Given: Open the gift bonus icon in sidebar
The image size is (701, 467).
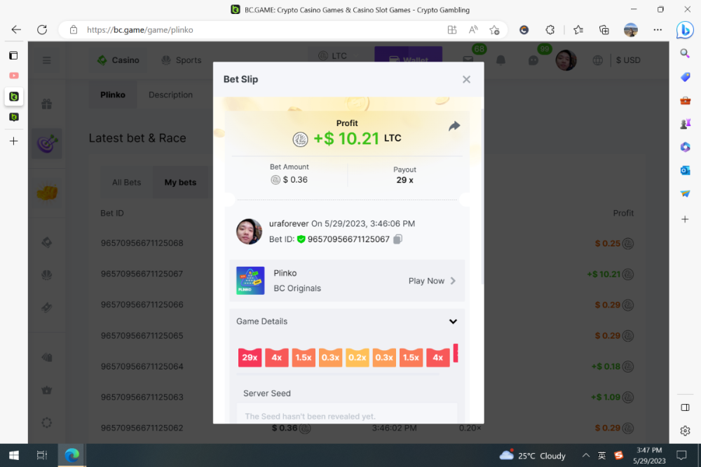Looking at the screenshot, I should coord(46,104).
